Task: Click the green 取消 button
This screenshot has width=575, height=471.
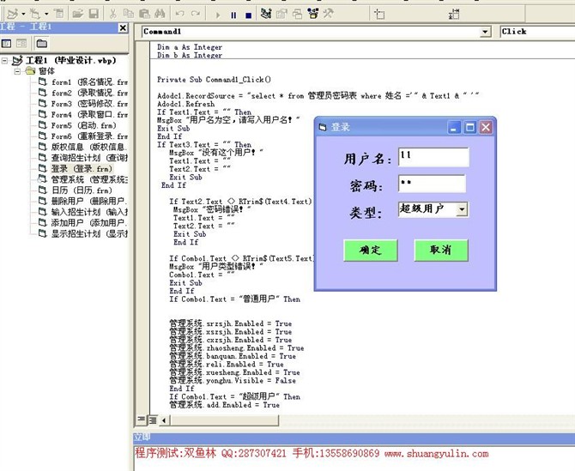Action: pos(441,250)
